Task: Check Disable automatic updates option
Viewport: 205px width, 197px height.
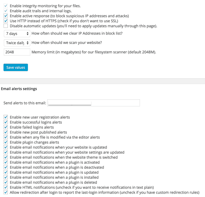Action: pyautogui.click(x=6, y=26)
